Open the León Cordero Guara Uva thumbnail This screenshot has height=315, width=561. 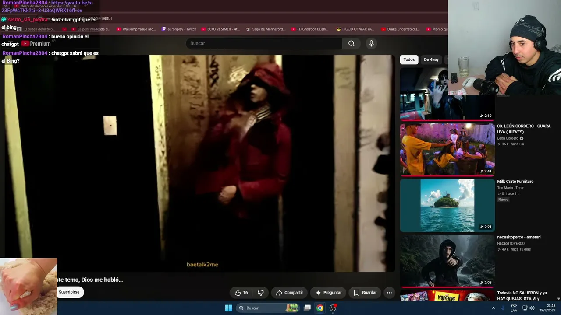(447, 149)
